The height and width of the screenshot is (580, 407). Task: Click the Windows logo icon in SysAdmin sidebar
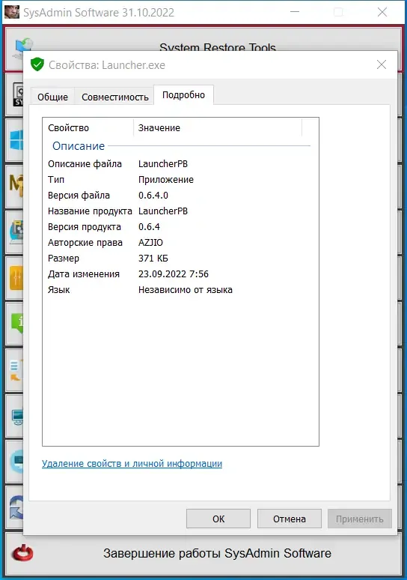tap(16, 140)
